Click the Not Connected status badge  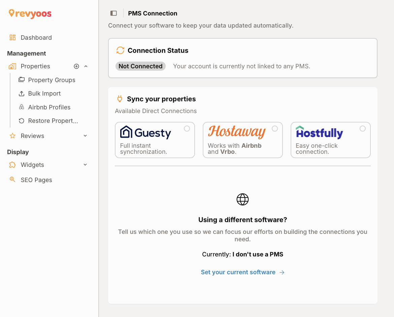coord(140,66)
